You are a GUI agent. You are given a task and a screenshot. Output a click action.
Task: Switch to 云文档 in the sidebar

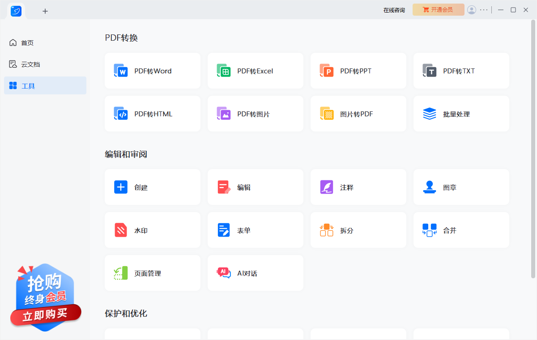(x=30, y=64)
